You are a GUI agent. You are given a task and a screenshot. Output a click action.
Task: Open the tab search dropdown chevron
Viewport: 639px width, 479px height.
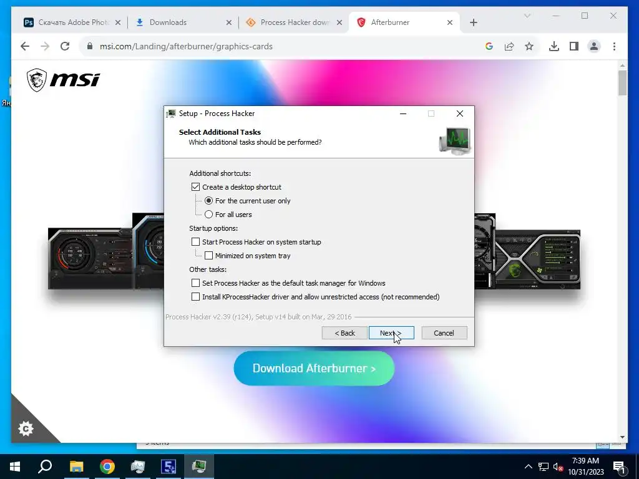pyautogui.click(x=527, y=16)
